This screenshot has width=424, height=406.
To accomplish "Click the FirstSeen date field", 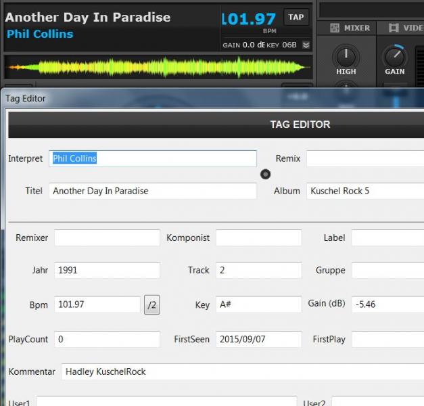I will [x=258, y=339].
